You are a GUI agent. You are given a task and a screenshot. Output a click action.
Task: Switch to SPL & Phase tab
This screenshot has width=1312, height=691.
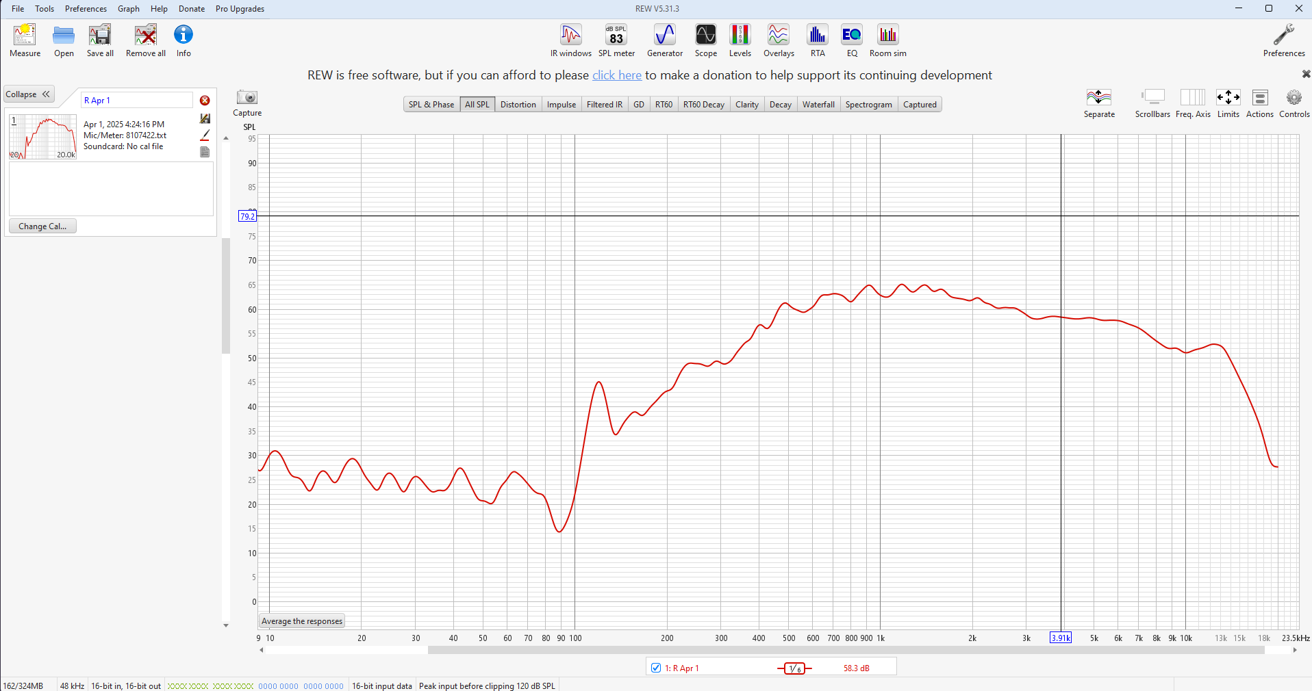pyautogui.click(x=431, y=105)
